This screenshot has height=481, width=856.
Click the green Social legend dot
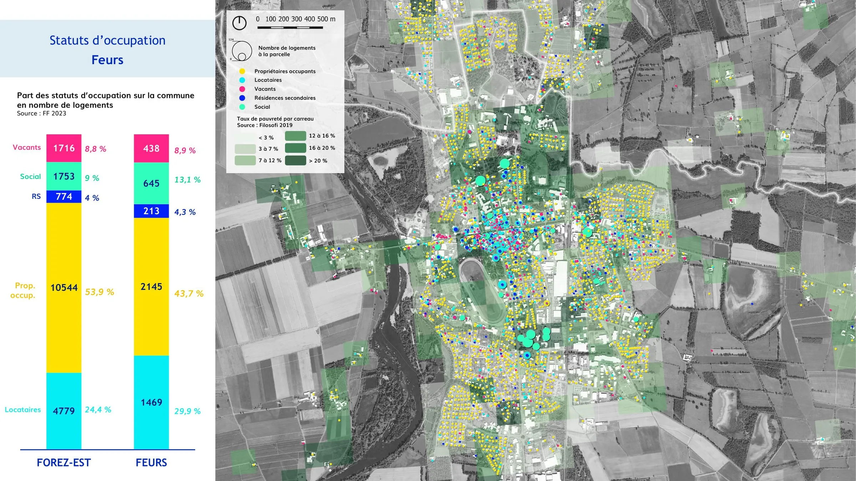(242, 107)
